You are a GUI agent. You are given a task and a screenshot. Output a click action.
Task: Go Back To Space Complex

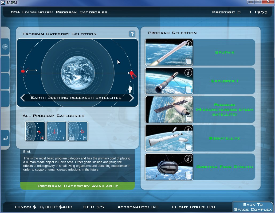pyautogui.click(x=253, y=207)
